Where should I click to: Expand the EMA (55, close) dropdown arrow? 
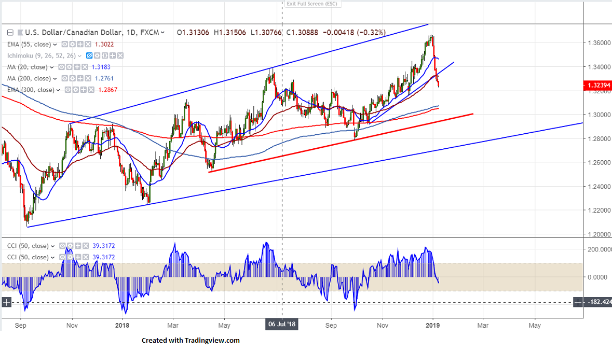[55, 45]
